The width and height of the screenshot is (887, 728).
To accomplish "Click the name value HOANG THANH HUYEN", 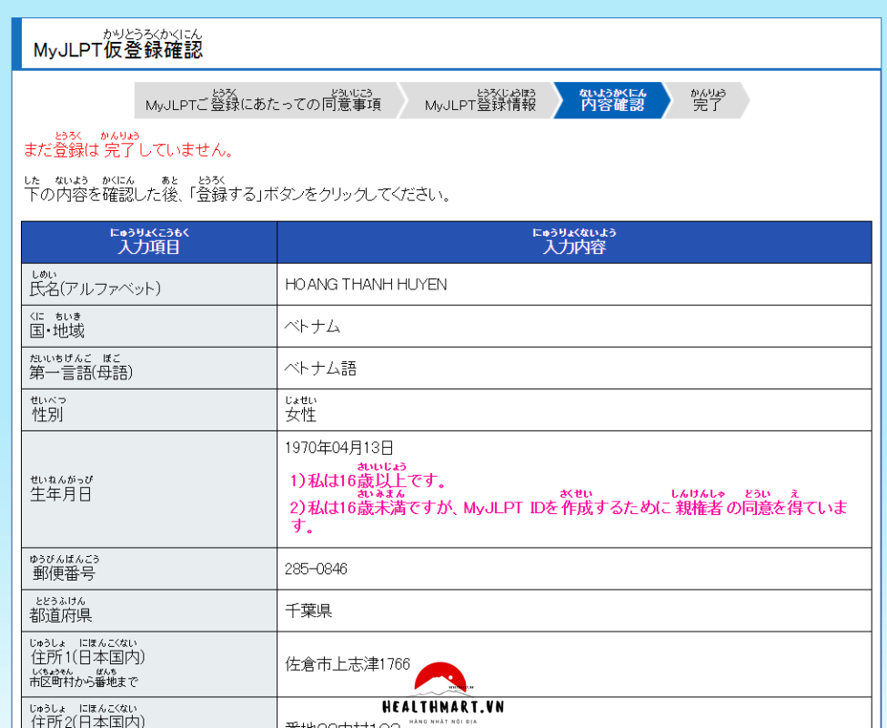I will (366, 285).
